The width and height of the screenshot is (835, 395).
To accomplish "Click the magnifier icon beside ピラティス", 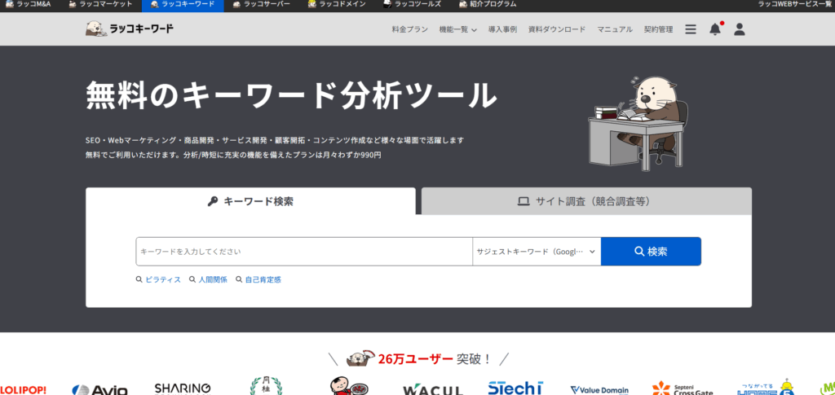I will point(139,279).
